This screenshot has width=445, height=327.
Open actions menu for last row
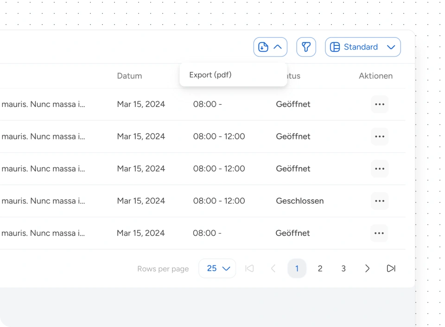pos(379,233)
